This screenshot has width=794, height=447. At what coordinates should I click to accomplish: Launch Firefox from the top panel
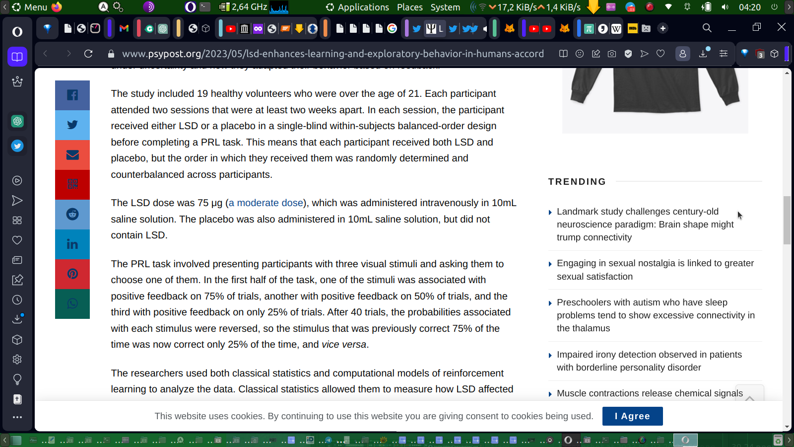57,7
